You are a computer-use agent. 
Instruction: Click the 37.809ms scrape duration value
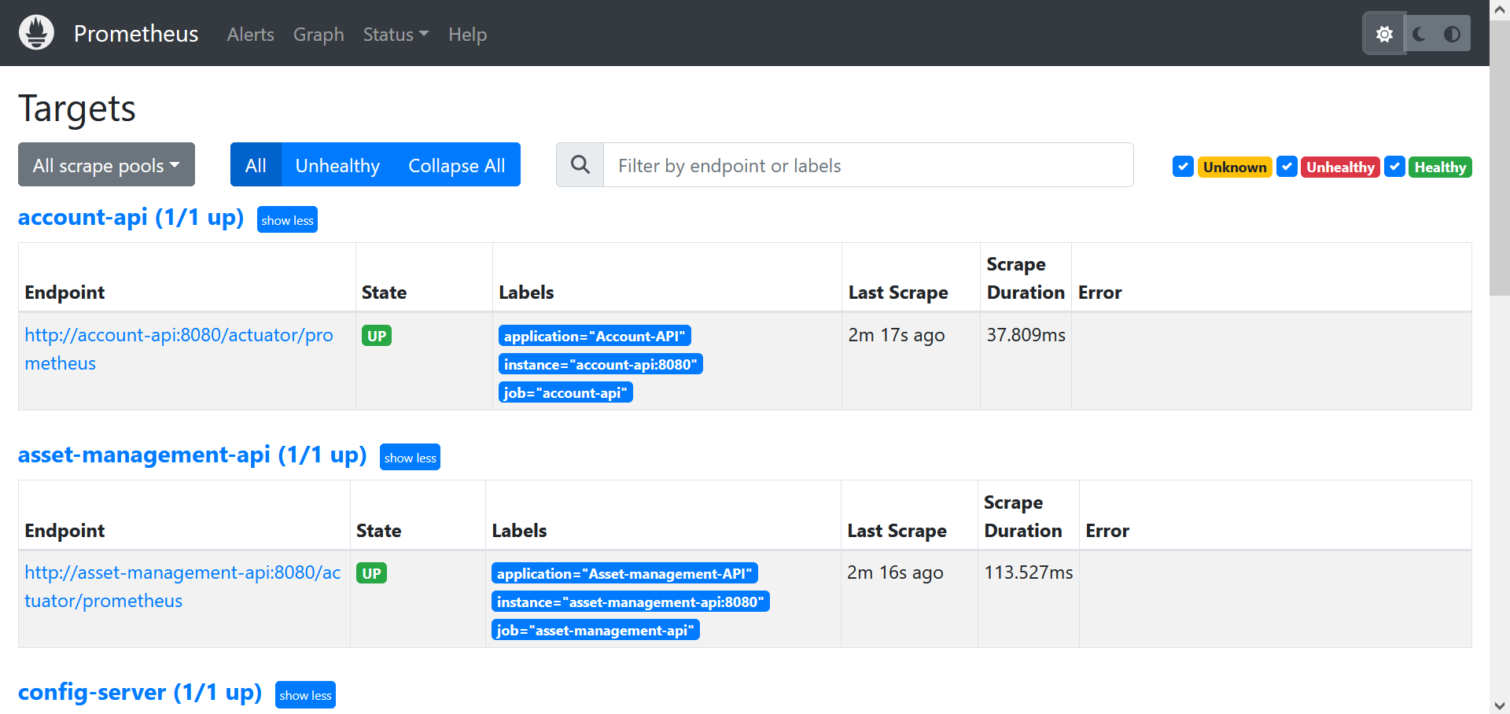[1026, 335]
